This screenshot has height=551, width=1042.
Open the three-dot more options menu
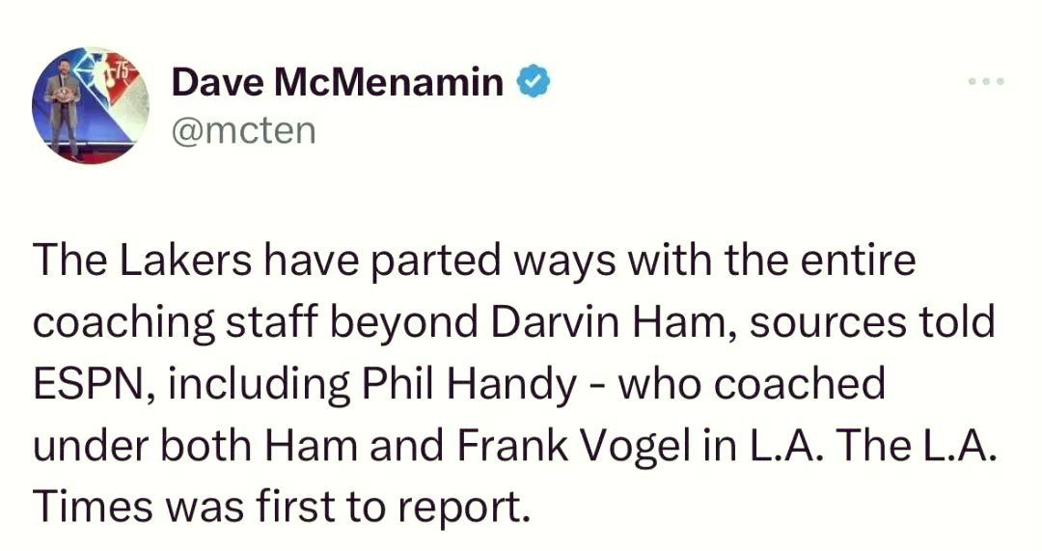pos(986,82)
